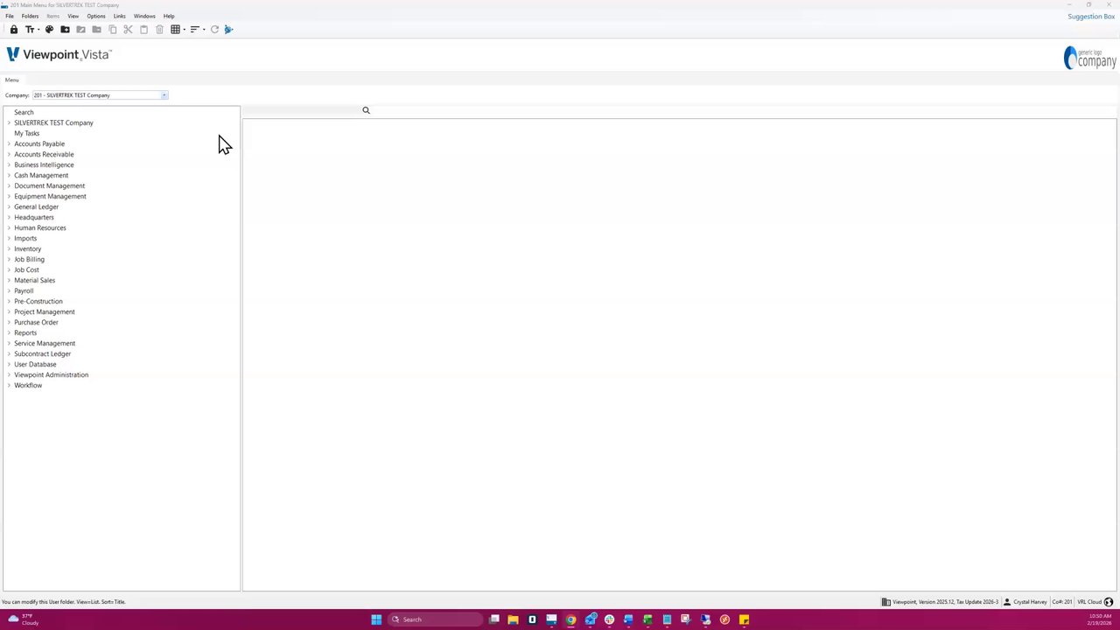The height and width of the screenshot is (630, 1120).
Task: Select Project Management module
Action: pos(44,311)
